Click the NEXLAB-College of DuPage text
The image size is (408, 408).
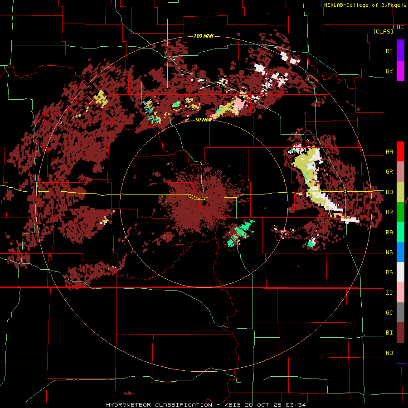coord(362,5)
